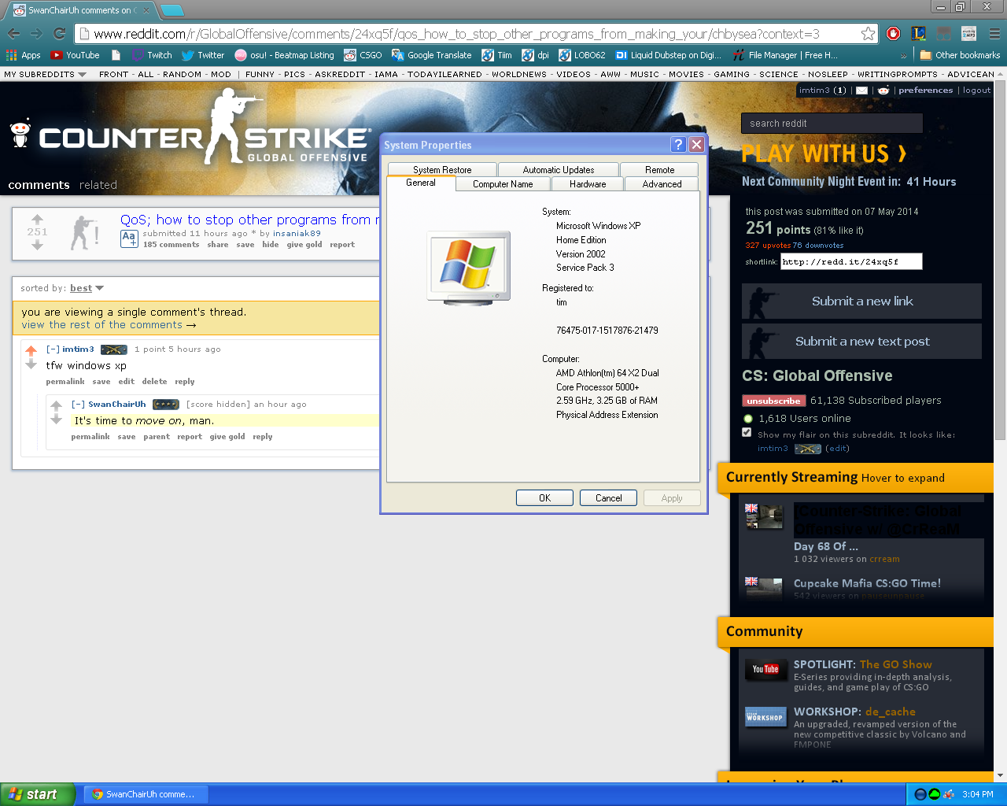This screenshot has height=806, width=1007.
Task: Click OK in System Properties
Action: pos(544,497)
